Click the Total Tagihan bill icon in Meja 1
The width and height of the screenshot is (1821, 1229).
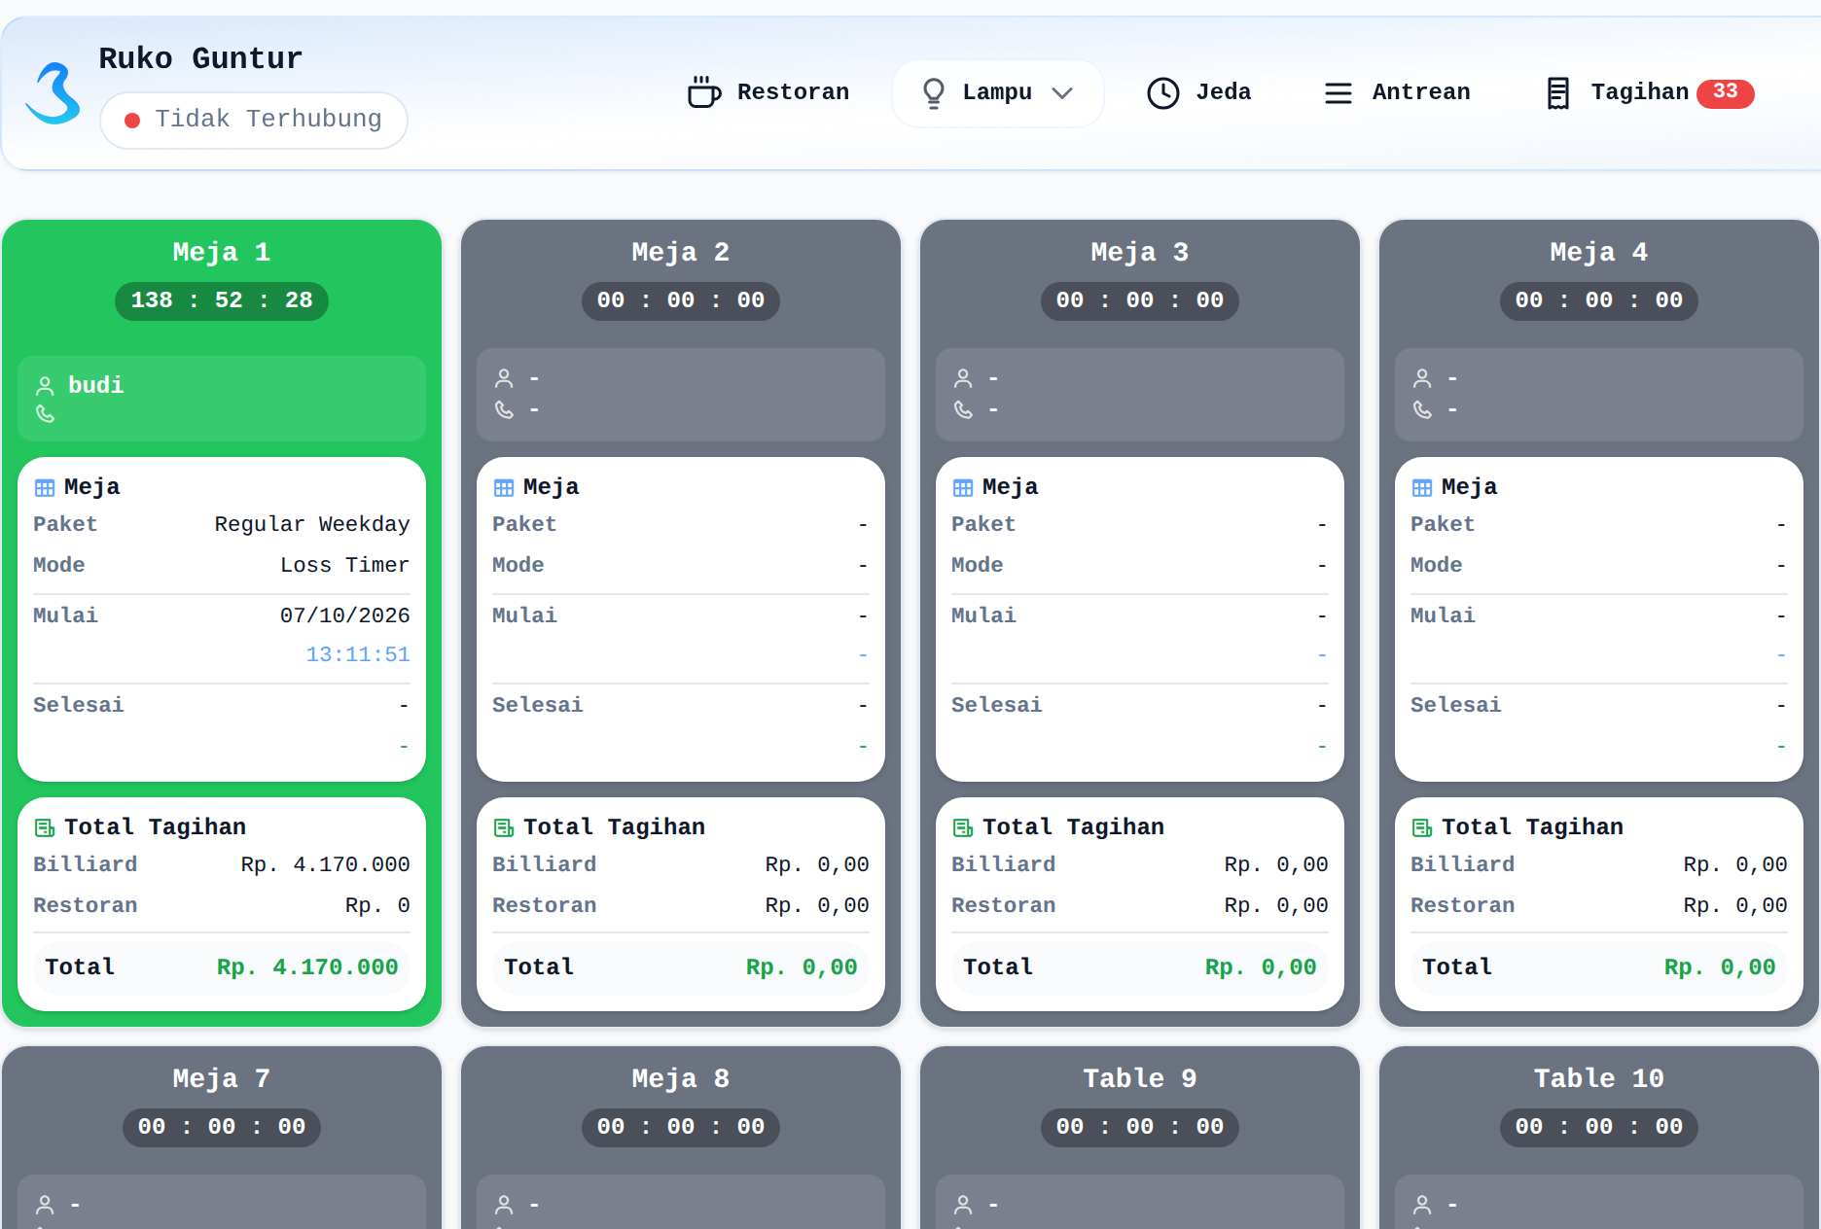pyautogui.click(x=45, y=827)
